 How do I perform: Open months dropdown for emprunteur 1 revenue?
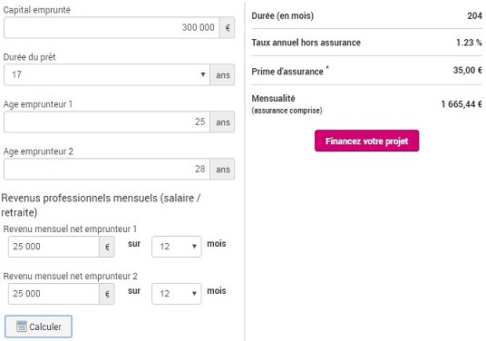(x=177, y=247)
